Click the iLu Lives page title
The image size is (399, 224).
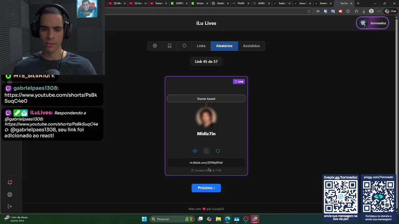pyautogui.click(x=206, y=23)
